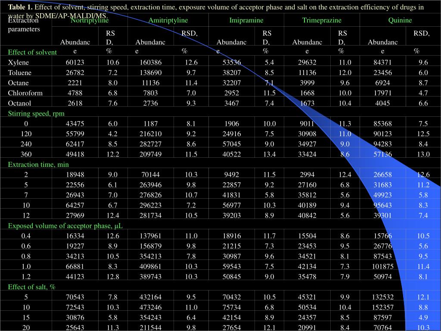The width and height of the screenshot is (441, 331).
Task: Select the 'Effect of solvent' section heading
Action: pyautogui.click(x=32, y=52)
